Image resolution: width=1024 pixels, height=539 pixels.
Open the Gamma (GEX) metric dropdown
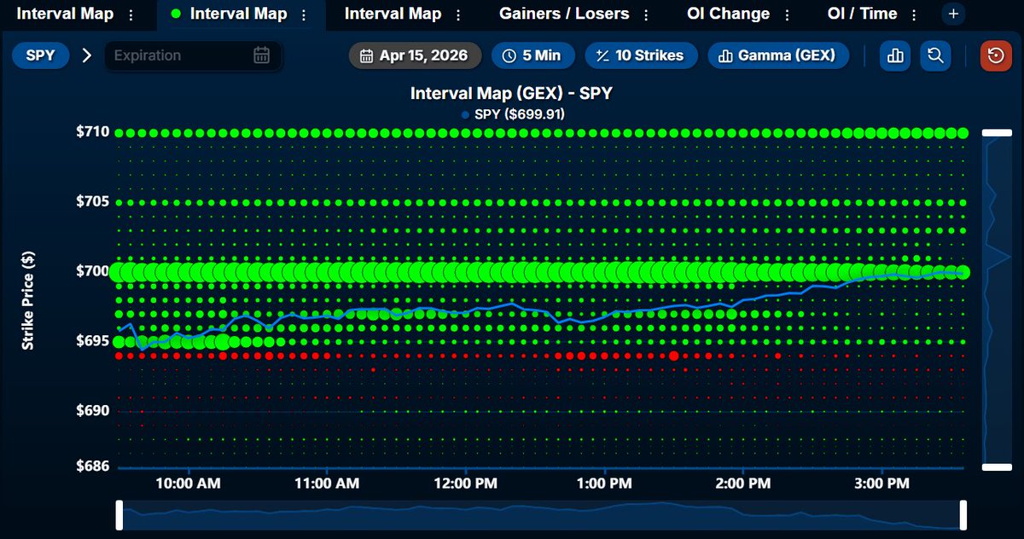click(x=778, y=55)
